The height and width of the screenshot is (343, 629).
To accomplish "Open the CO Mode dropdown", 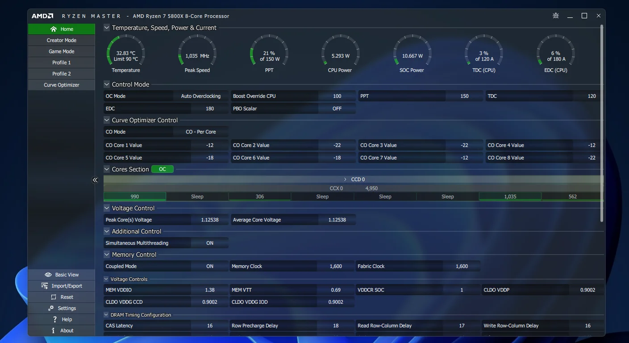I will [201, 132].
